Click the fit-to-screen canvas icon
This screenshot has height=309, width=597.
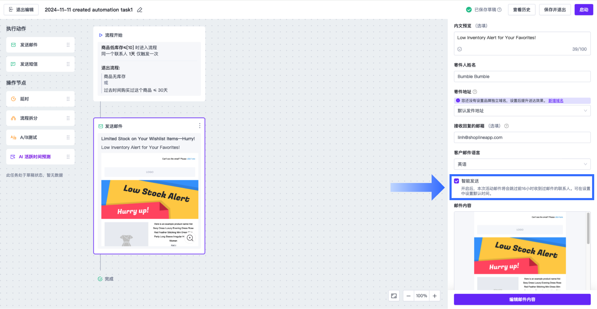click(394, 296)
